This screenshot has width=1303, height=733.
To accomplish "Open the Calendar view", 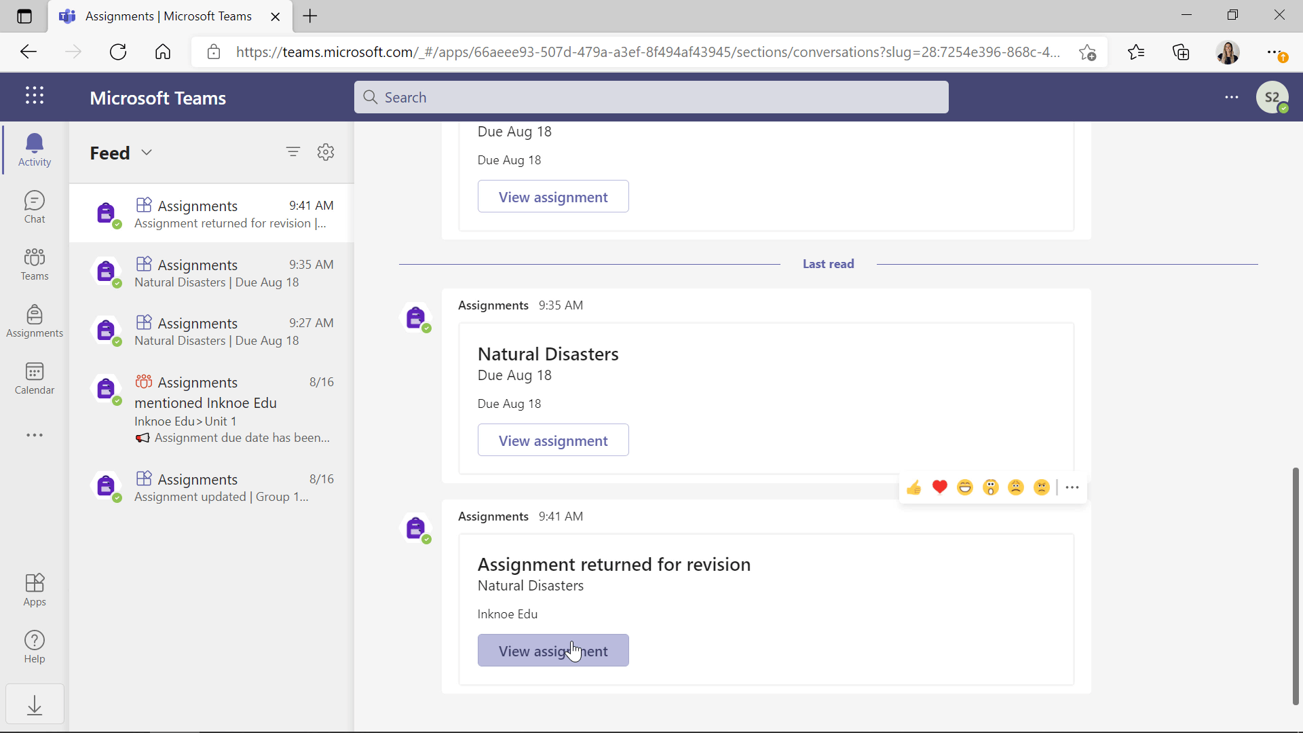I will pos(34,376).
